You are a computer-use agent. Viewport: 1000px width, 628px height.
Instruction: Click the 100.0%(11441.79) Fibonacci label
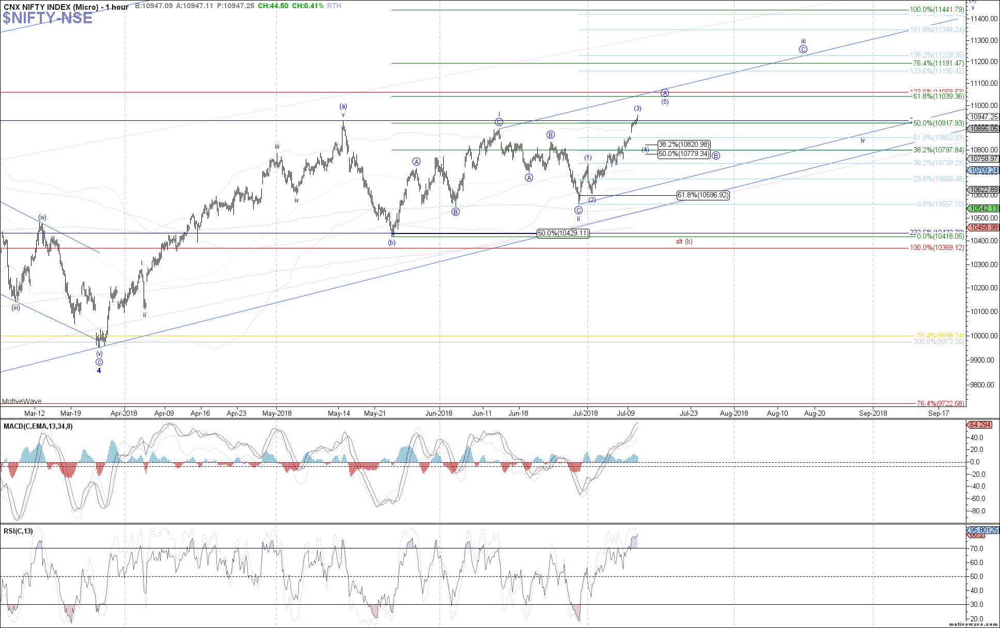pos(936,9)
